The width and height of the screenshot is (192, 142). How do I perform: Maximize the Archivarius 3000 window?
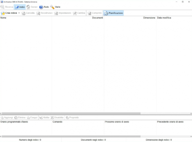tap(183, 2)
